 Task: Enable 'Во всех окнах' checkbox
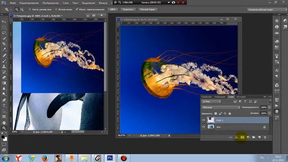tap(56, 9)
